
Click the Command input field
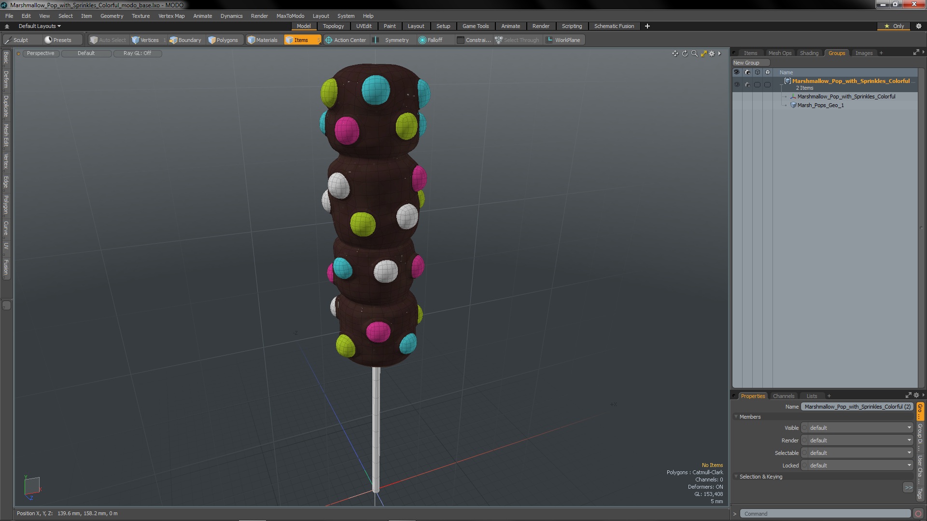(825, 514)
